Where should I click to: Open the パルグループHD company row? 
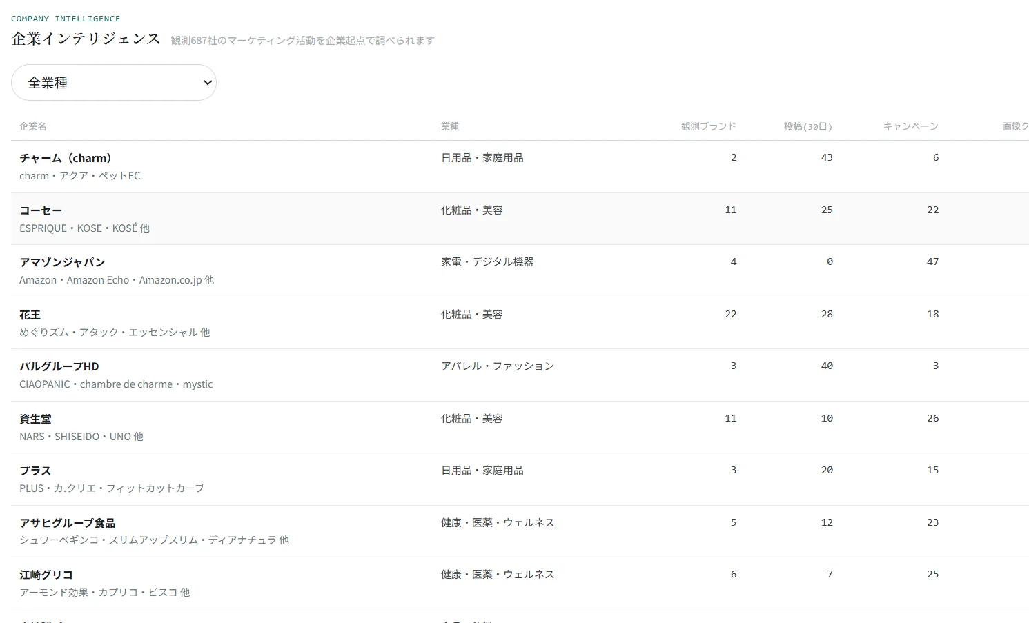pyautogui.click(x=520, y=375)
